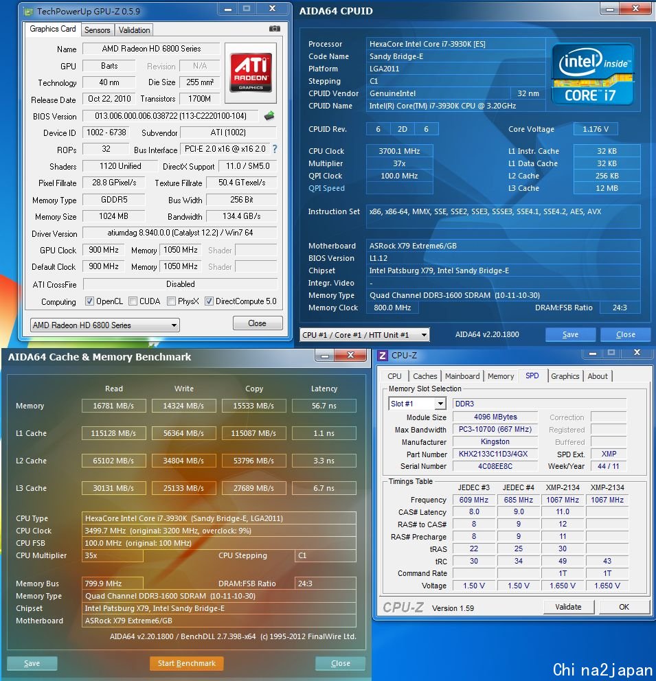Click the CPU Type value in the benchmark window
Viewport: 656px width, 681px height.
(x=219, y=518)
